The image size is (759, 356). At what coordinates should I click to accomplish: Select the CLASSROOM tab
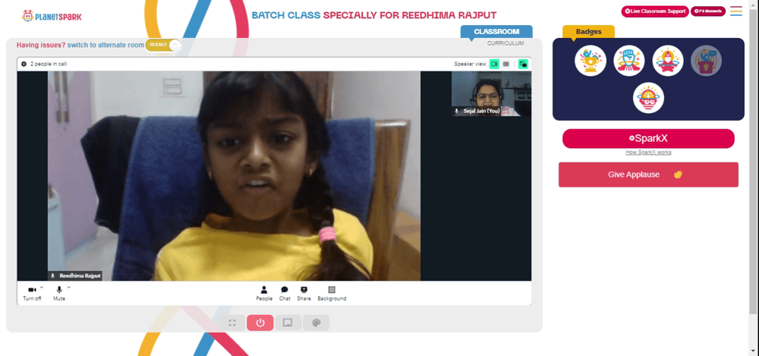click(496, 31)
